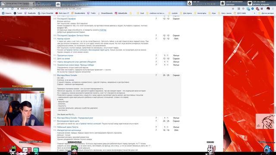This screenshot has height=155, width=276.
Task: Open anime Императорская наложница
Action: point(69,130)
